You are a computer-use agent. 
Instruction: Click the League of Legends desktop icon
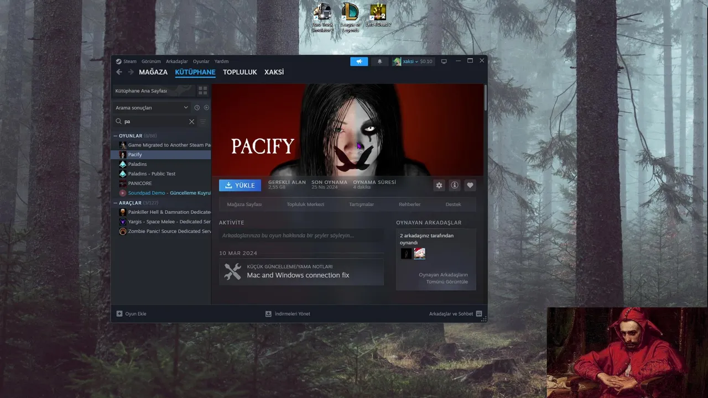[350, 12]
